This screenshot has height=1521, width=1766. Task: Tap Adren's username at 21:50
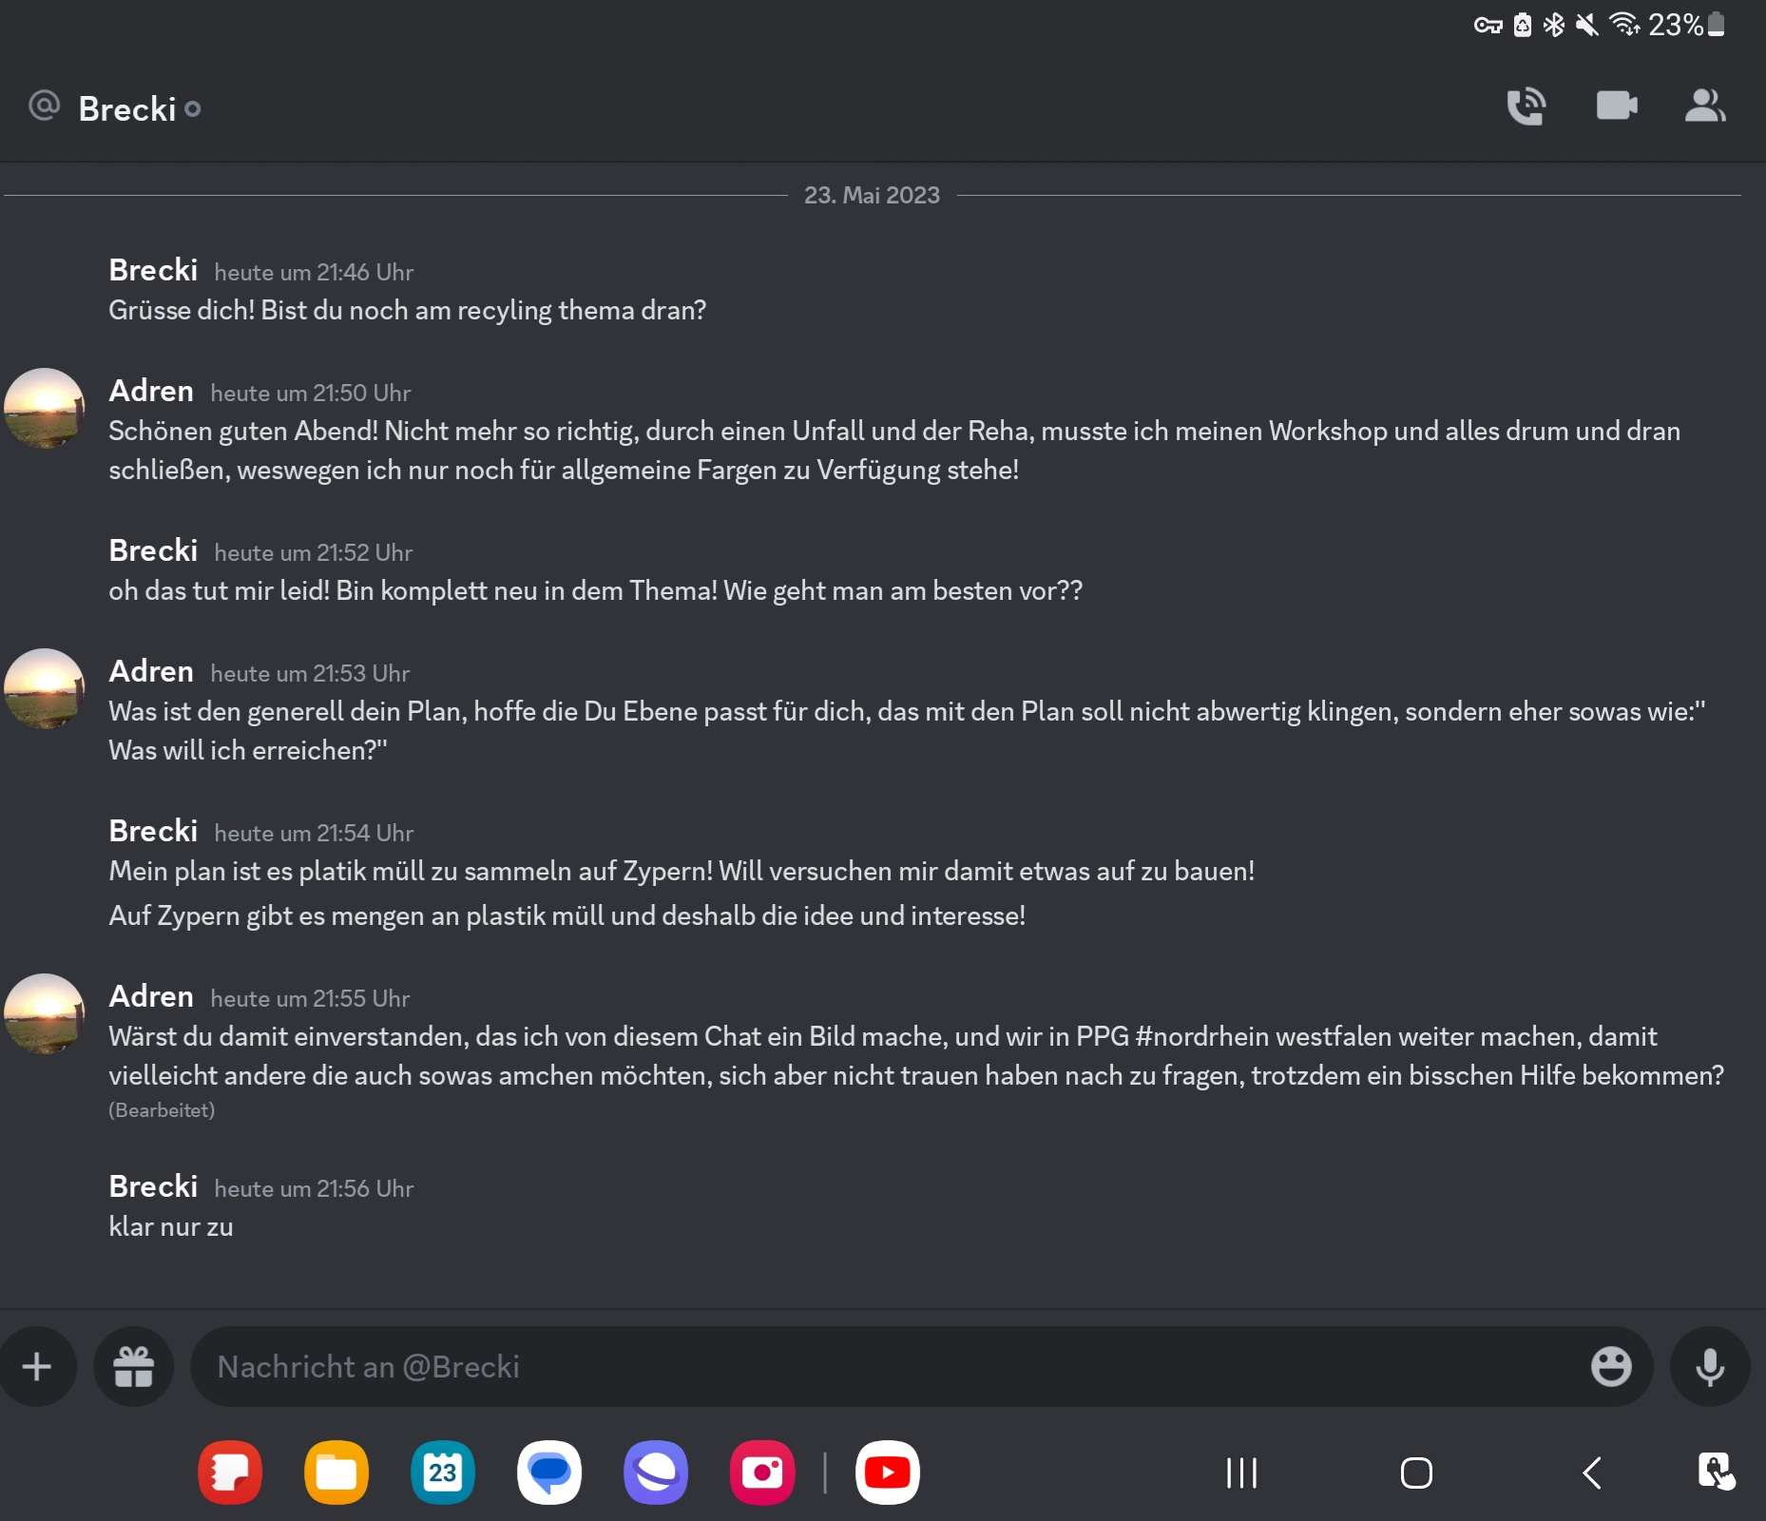coord(151,391)
